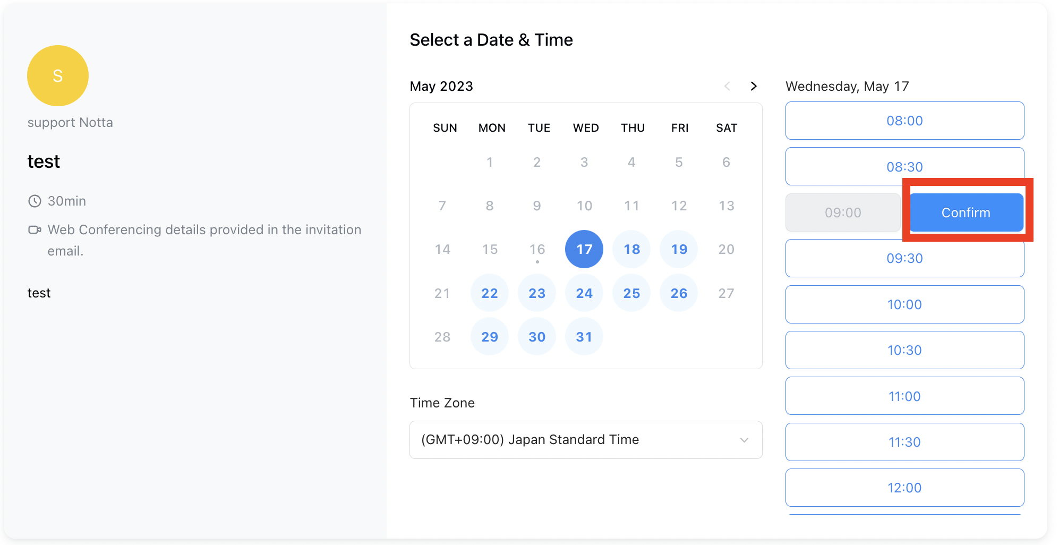The width and height of the screenshot is (1059, 545).
Task: Pick May 18 on the calendar
Action: pyautogui.click(x=631, y=249)
